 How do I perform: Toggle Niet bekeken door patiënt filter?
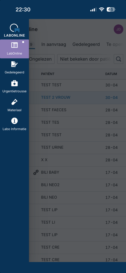(85, 59)
